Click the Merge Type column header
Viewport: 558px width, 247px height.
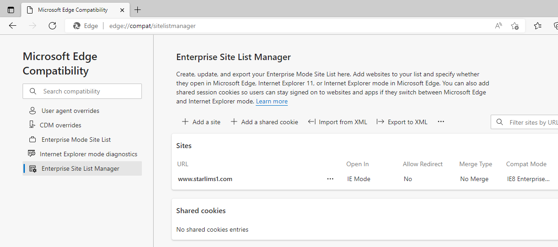pos(476,164)
